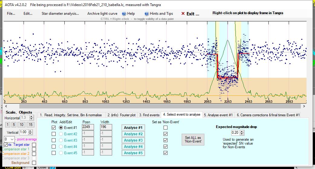Open the File... menu
This screenshot has height=169, width=315.
point(11,14)
